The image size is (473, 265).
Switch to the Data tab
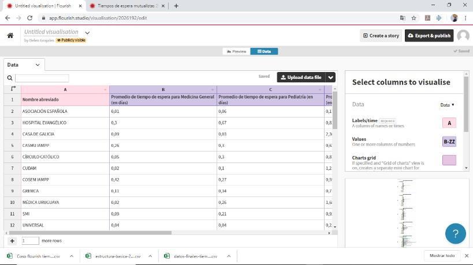(x=265, y=51)
